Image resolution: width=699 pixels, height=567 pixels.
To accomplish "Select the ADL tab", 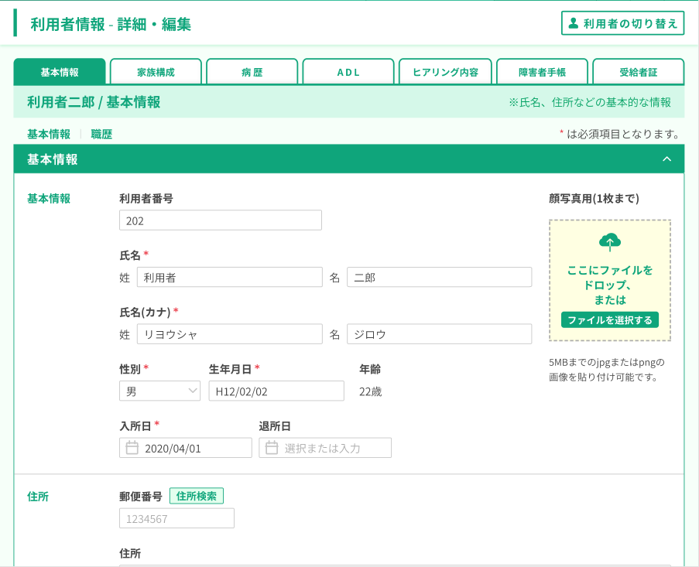I will [x=348, y=72].
